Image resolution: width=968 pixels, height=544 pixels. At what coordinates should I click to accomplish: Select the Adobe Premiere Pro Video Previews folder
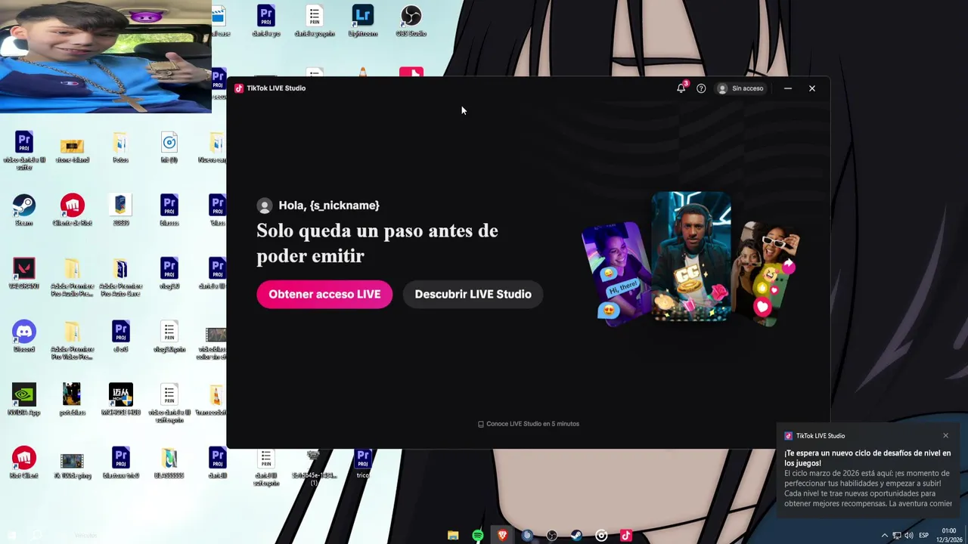coord(73,340)
